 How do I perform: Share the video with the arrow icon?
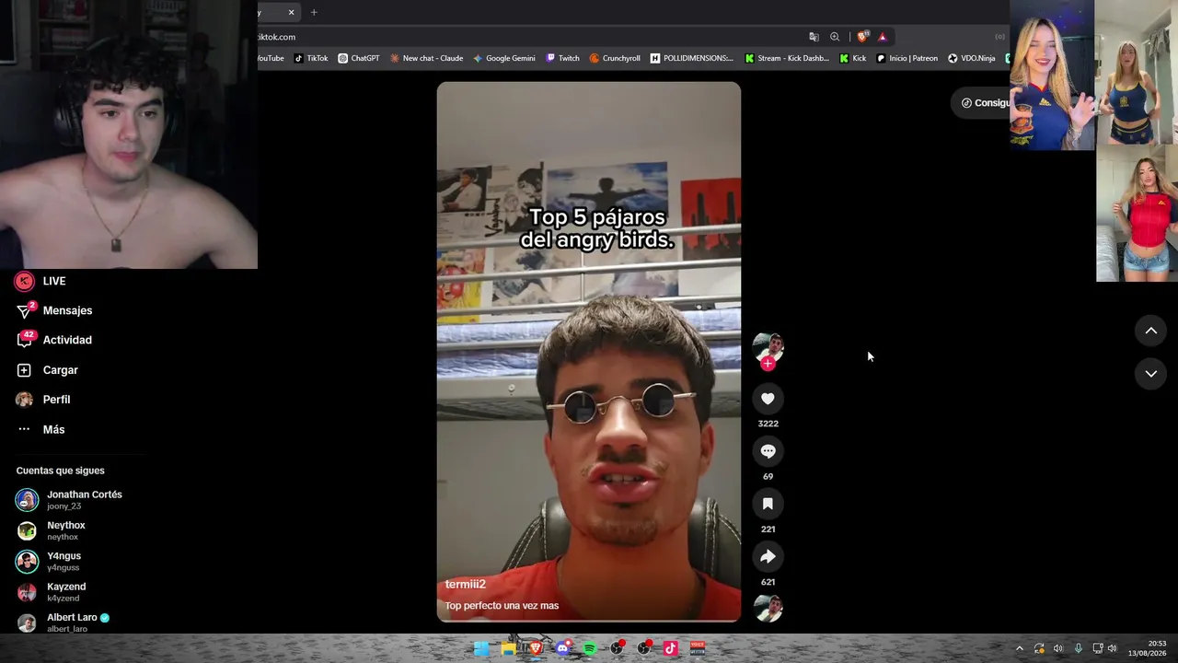[x=768, y=556]
